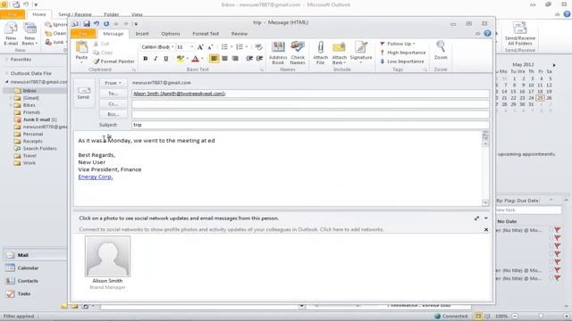This screenshot has width=572, height=321.
Task: Center align the message text
Action: click(224, 59)
